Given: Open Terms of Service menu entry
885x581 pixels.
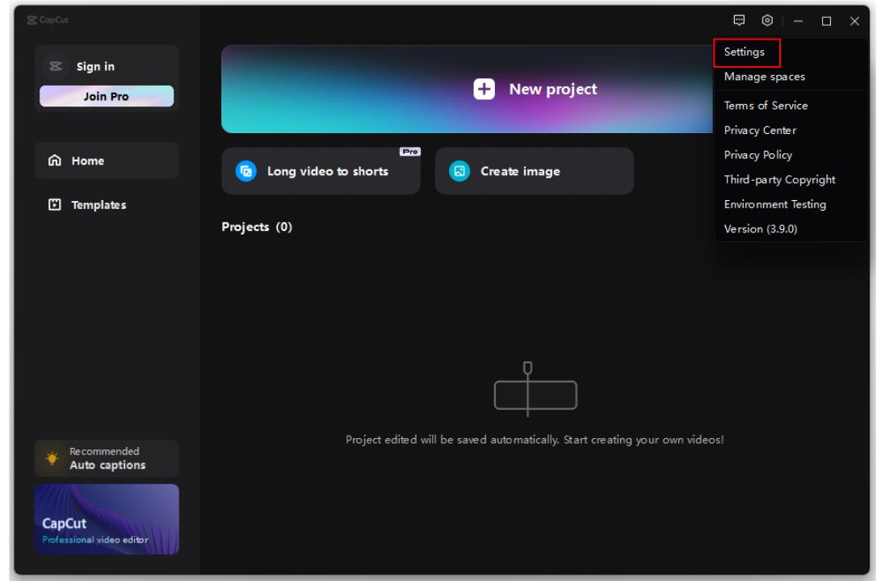Looking at the screenshot, I should tap(791, 106).
